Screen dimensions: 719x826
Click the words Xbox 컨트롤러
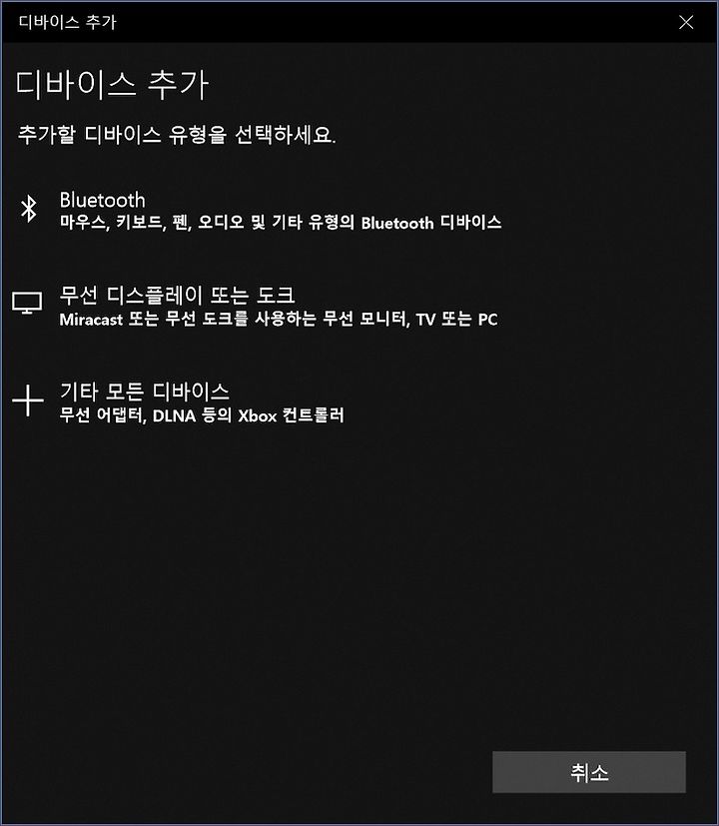coord(291,415)
